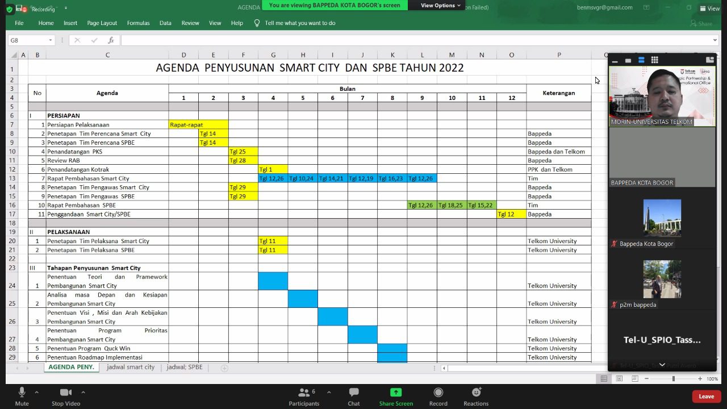This screenshot has width=727, height=409.
Task: Open the Formulas ribbon tab
Action: (138, 23)
